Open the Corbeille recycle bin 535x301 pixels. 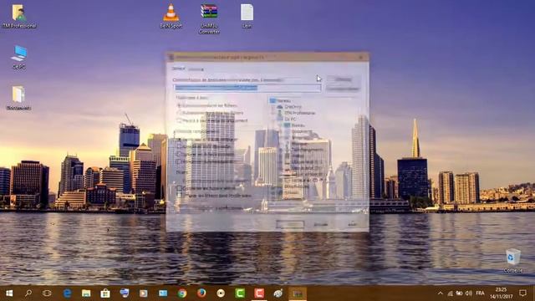point(512,261)
